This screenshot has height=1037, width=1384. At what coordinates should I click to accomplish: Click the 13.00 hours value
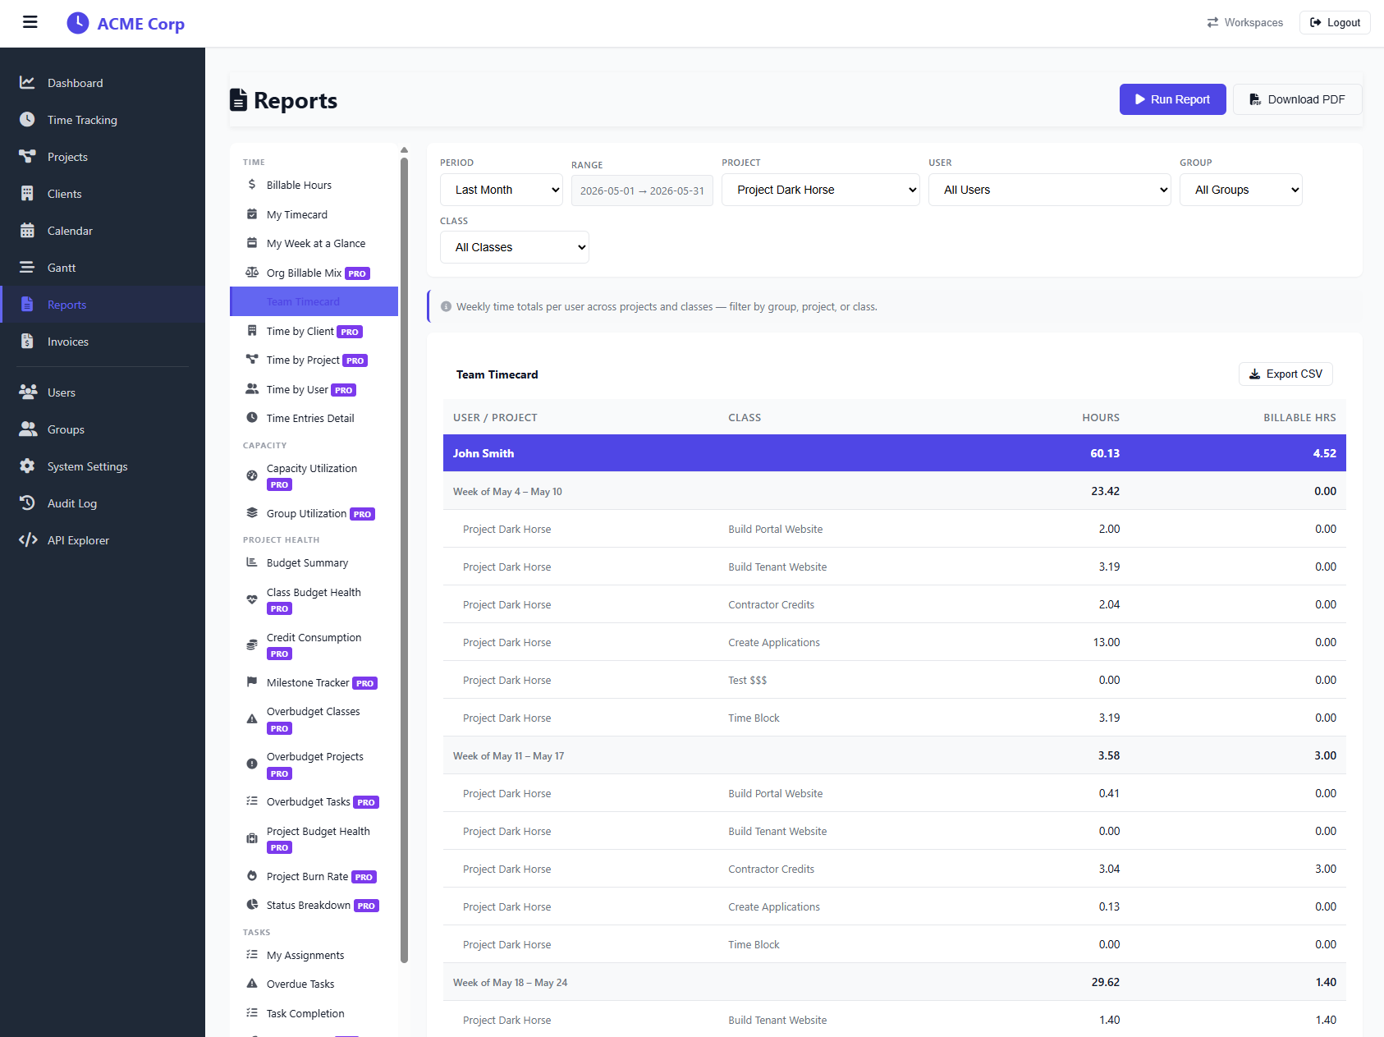(x=1106, y=642)
